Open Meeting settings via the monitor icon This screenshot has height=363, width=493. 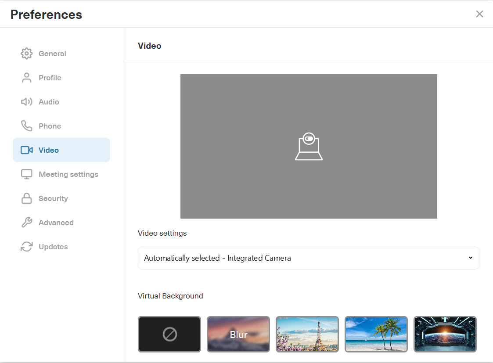point(27,174)
